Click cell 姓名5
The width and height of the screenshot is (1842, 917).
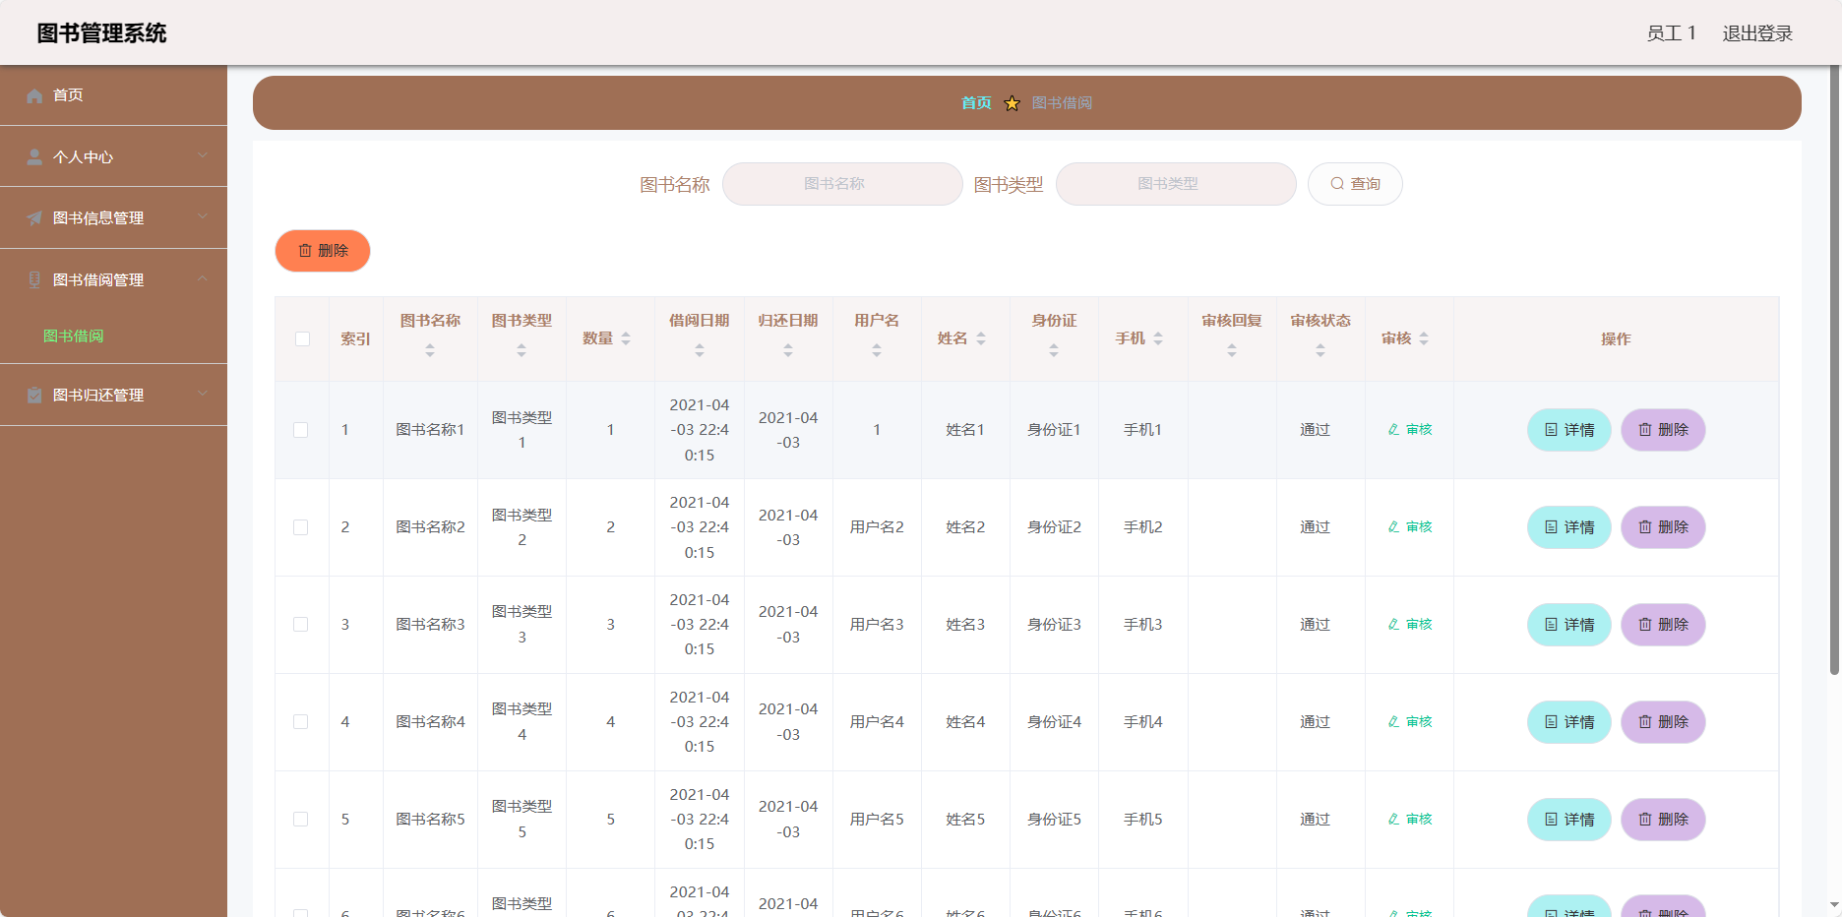965,820
